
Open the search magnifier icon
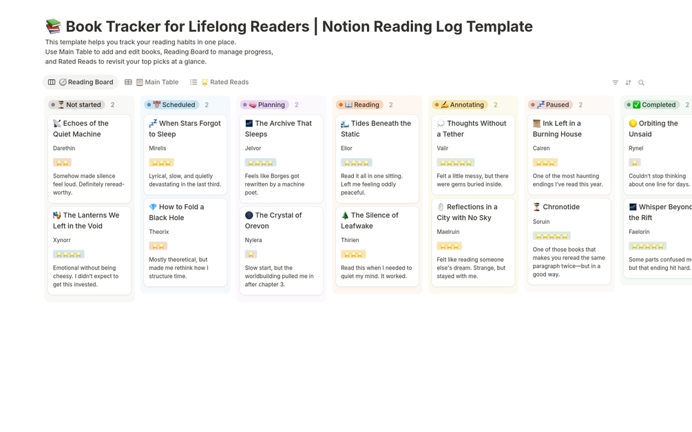(641, 83)
